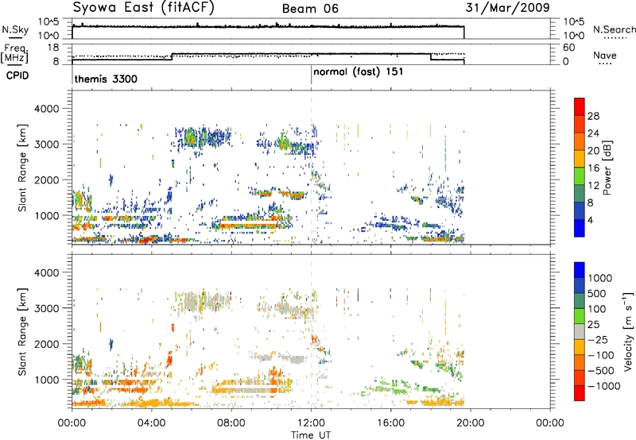Click the 20 tick on Power colorbar
This screenshot has width=636, height=440.
593,151
